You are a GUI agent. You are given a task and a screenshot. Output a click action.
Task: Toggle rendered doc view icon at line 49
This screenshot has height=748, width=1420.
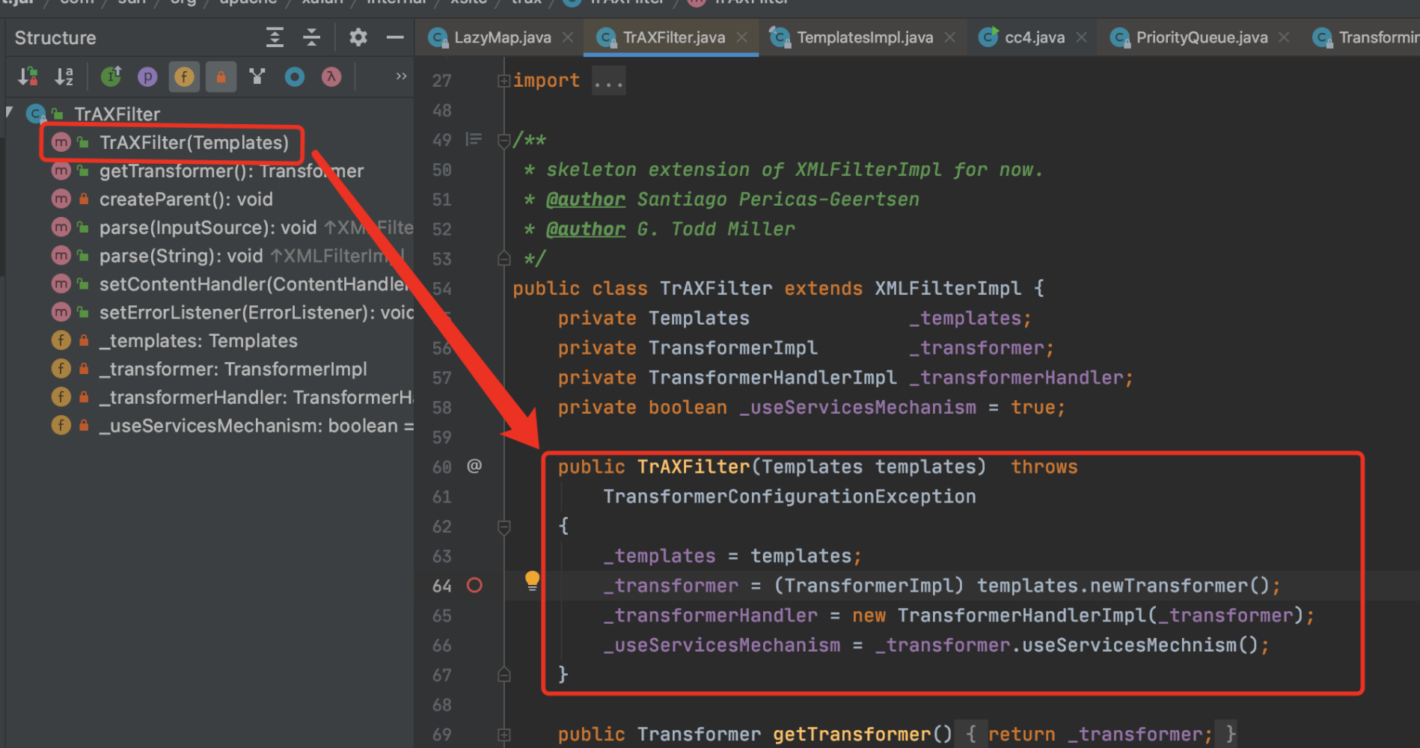[x=474, y=139]
